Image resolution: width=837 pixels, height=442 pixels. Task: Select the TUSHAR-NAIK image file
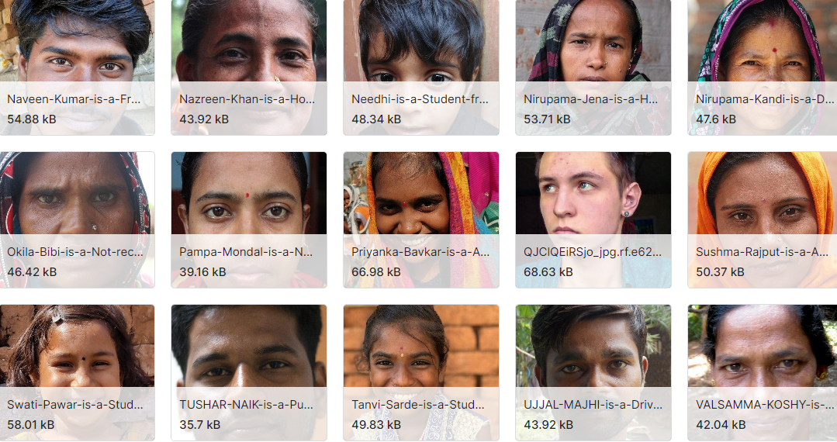(x=249, y=373)
